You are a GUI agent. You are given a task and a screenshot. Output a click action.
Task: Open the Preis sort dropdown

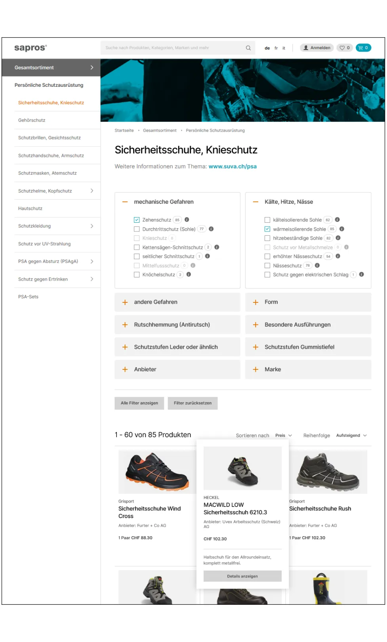[x=284, y=436]
